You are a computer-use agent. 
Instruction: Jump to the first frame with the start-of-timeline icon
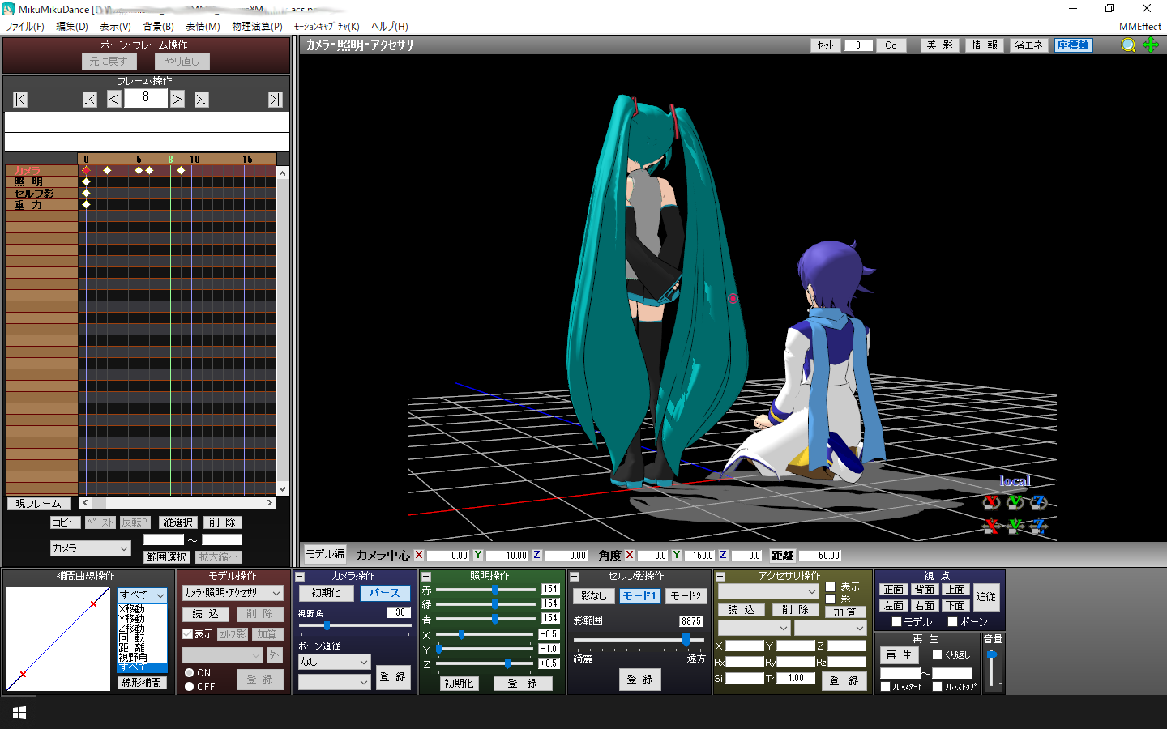point(20,99)
